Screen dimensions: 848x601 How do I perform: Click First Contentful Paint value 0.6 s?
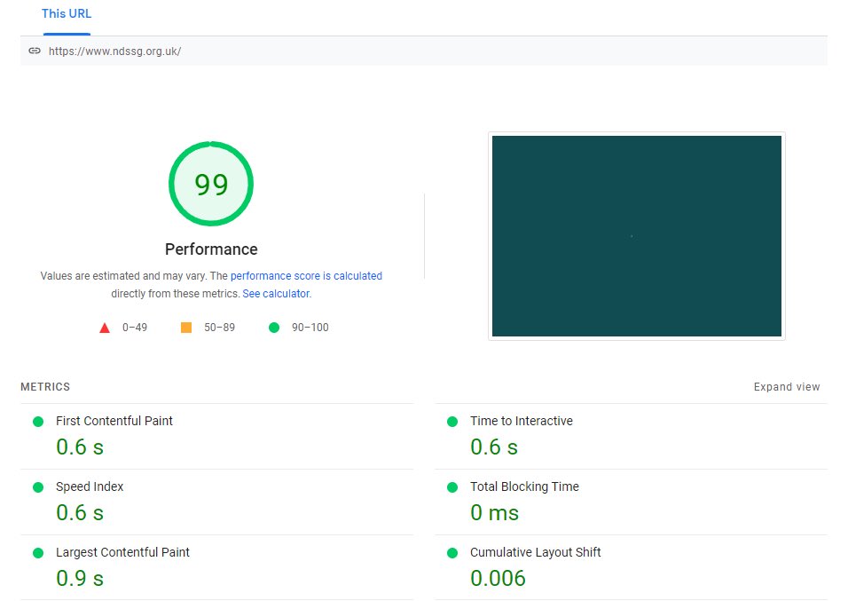(x=80, y=447)
